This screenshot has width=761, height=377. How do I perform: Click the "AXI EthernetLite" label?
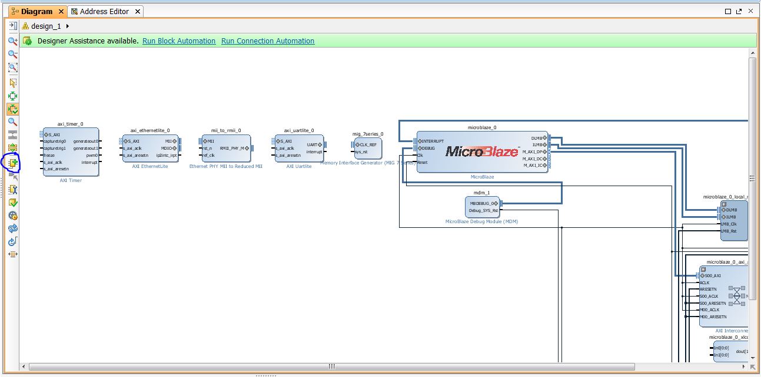[150, 166]
